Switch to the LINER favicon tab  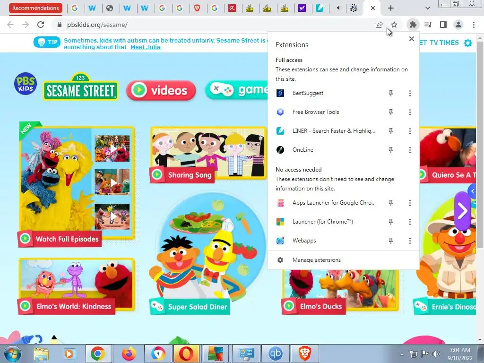[320, 8]
